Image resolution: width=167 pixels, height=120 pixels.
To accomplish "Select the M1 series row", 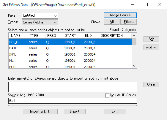I will [70, 61].
